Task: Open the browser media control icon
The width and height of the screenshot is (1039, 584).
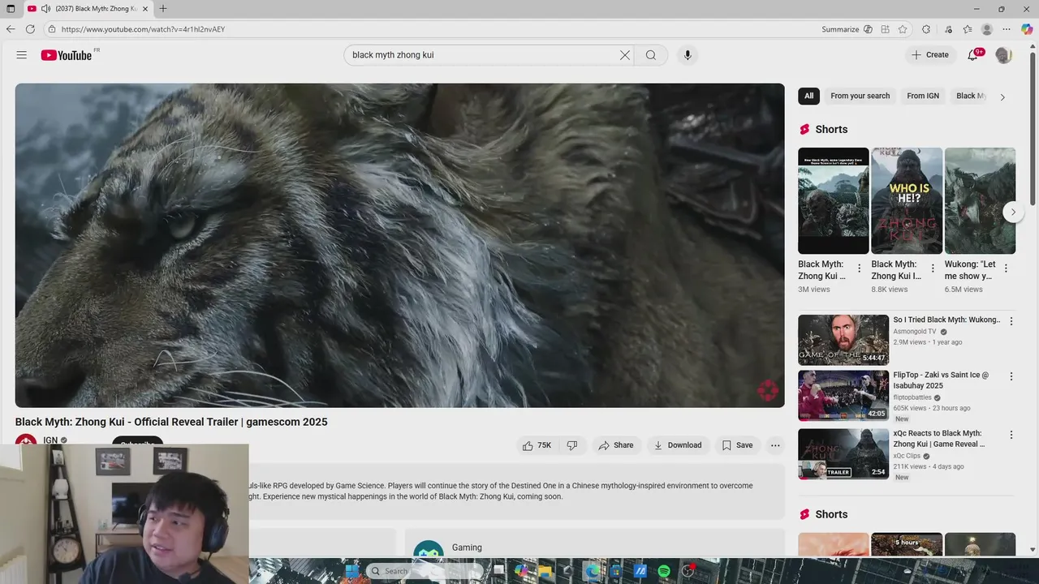Action: [948, 29]
